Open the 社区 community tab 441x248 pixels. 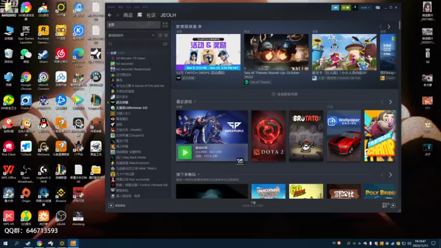[x=151, y=15]
